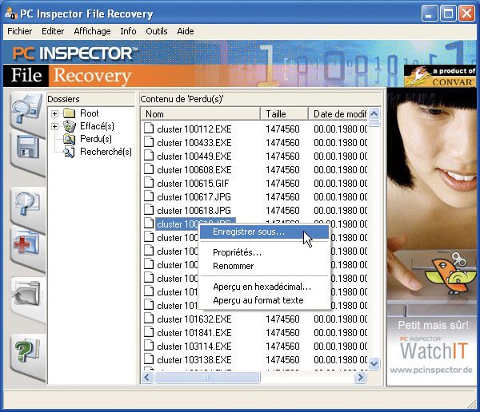Click size 1474560 of cluster 100433.EXE
This screenshot has width=480, height=412.
tap(282, 143)
